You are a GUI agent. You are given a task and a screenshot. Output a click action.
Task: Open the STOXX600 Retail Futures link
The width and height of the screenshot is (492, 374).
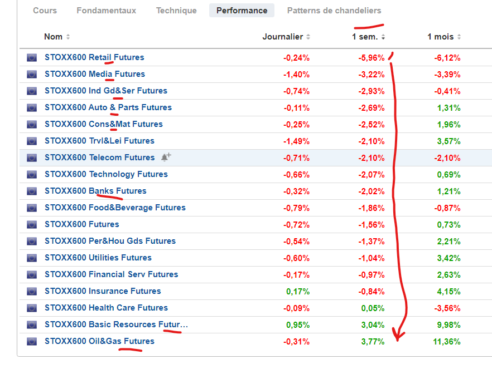coord(94,57)
